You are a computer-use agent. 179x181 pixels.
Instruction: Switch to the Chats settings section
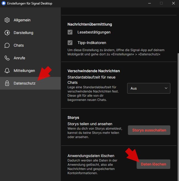30,45
